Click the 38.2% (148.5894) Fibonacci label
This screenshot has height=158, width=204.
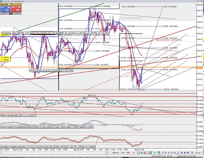[102, 42]
